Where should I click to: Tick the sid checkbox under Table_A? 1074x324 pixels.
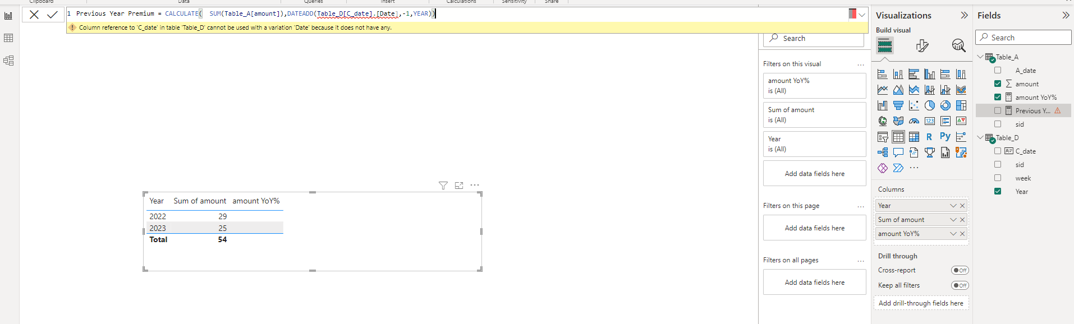tap(998, 124)
